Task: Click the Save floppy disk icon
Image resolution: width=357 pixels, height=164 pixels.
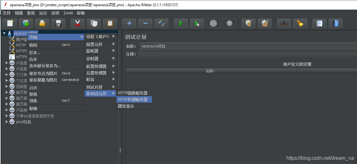Action: point(58,23)
